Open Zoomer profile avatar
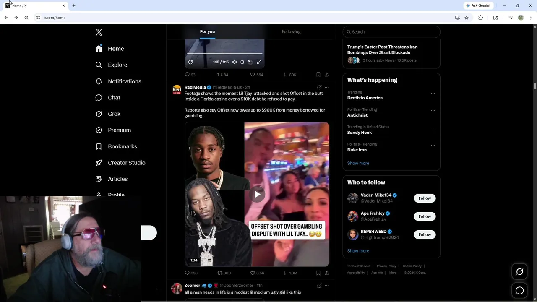The image size is (537, 302). click(177, 288)
